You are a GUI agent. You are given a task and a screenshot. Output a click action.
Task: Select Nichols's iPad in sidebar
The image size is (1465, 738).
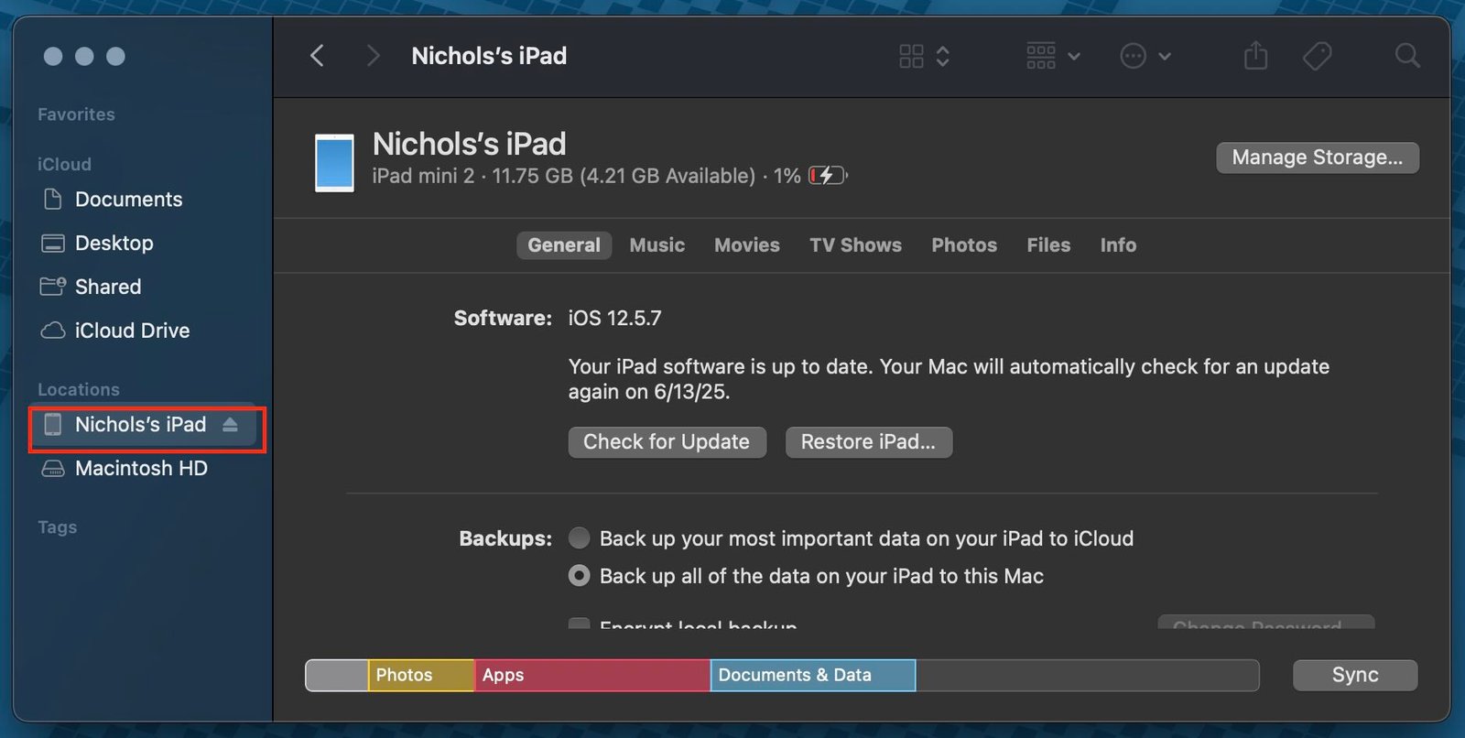141,425
